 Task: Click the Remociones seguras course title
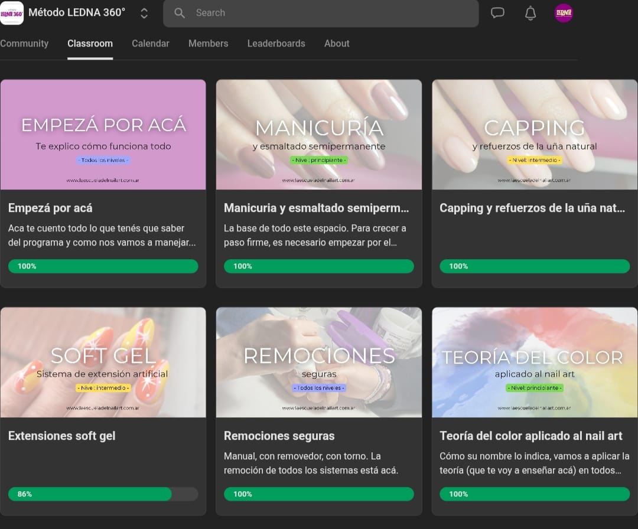pyautogui.click(x=279, y=436)
